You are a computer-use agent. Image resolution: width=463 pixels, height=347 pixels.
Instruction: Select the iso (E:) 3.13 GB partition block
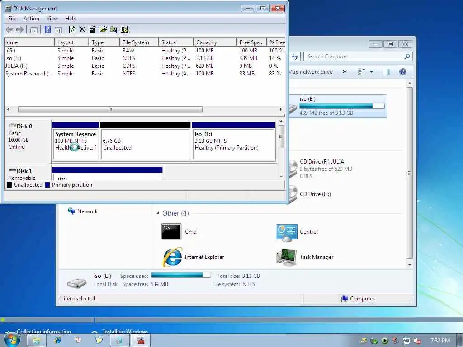point(234,141)
